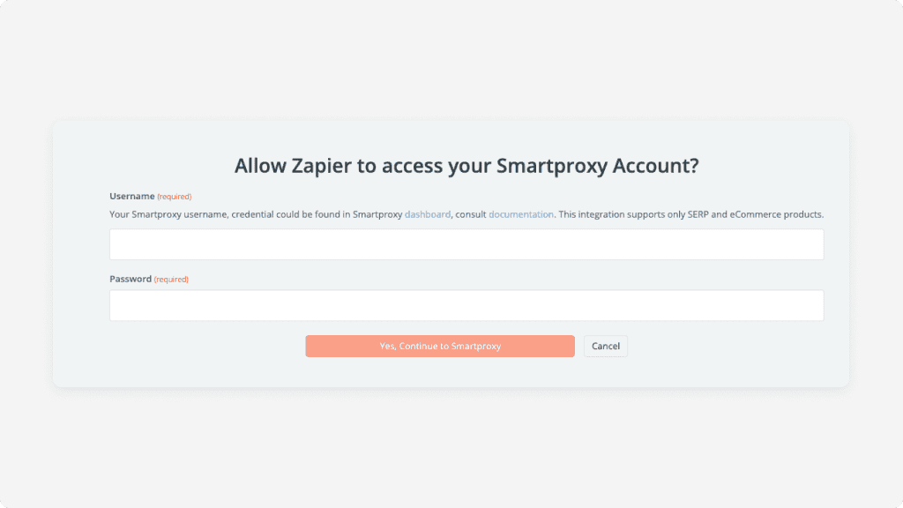This screenshot has width=903, height=508.
Task: Open the Smartproxy dashboard link
Action: 428,214
